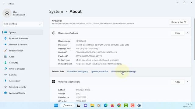
Task: Copy the Device specifications
Action: tap(178, 33)
